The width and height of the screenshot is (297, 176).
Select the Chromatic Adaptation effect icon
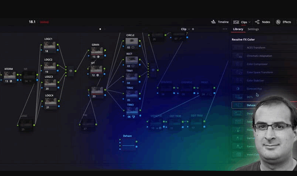click(x=238, y=56)
